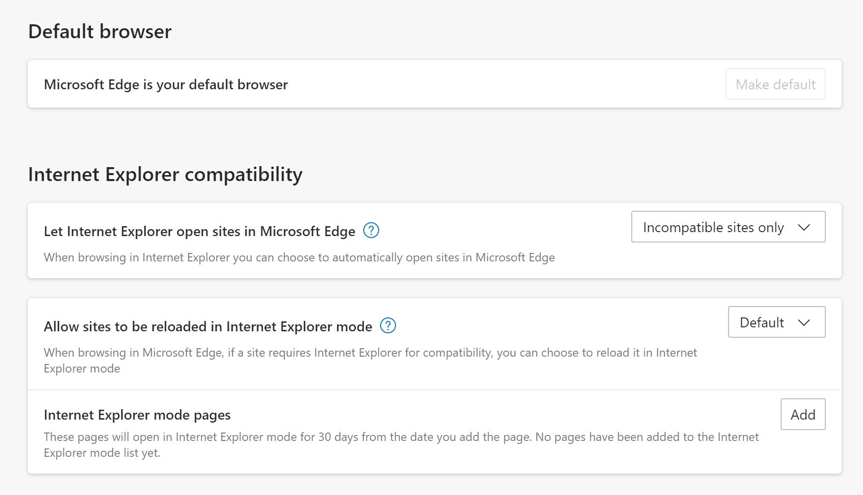Click description 'These pages will open in Internet Explorer mode'
863x495 pixels.
coord(401,445)
